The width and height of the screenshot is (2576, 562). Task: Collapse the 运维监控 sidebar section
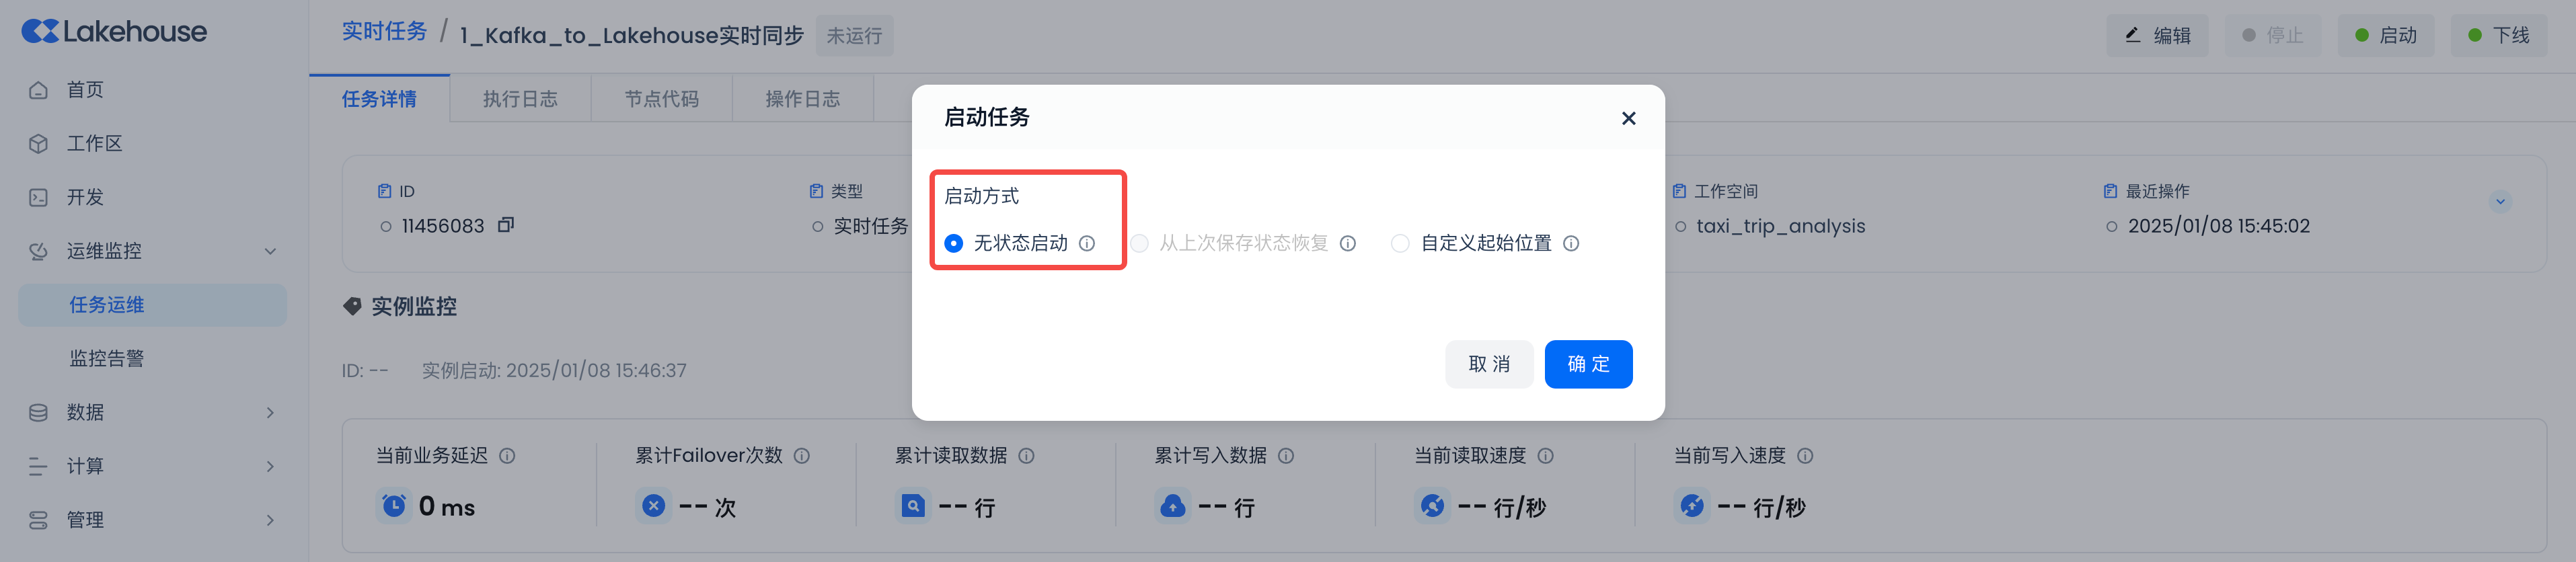point(270,251)
